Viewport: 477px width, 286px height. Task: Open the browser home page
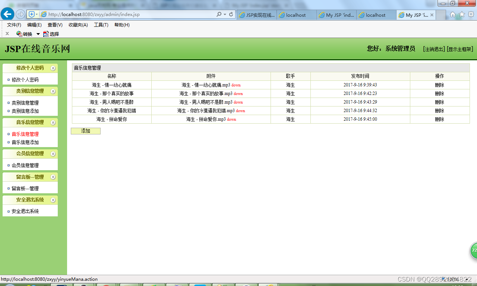click(452, 14)
